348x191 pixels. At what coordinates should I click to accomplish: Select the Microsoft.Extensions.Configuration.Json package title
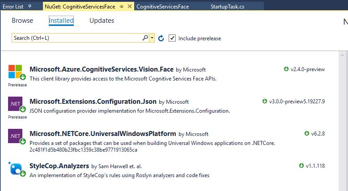(93, 102)
